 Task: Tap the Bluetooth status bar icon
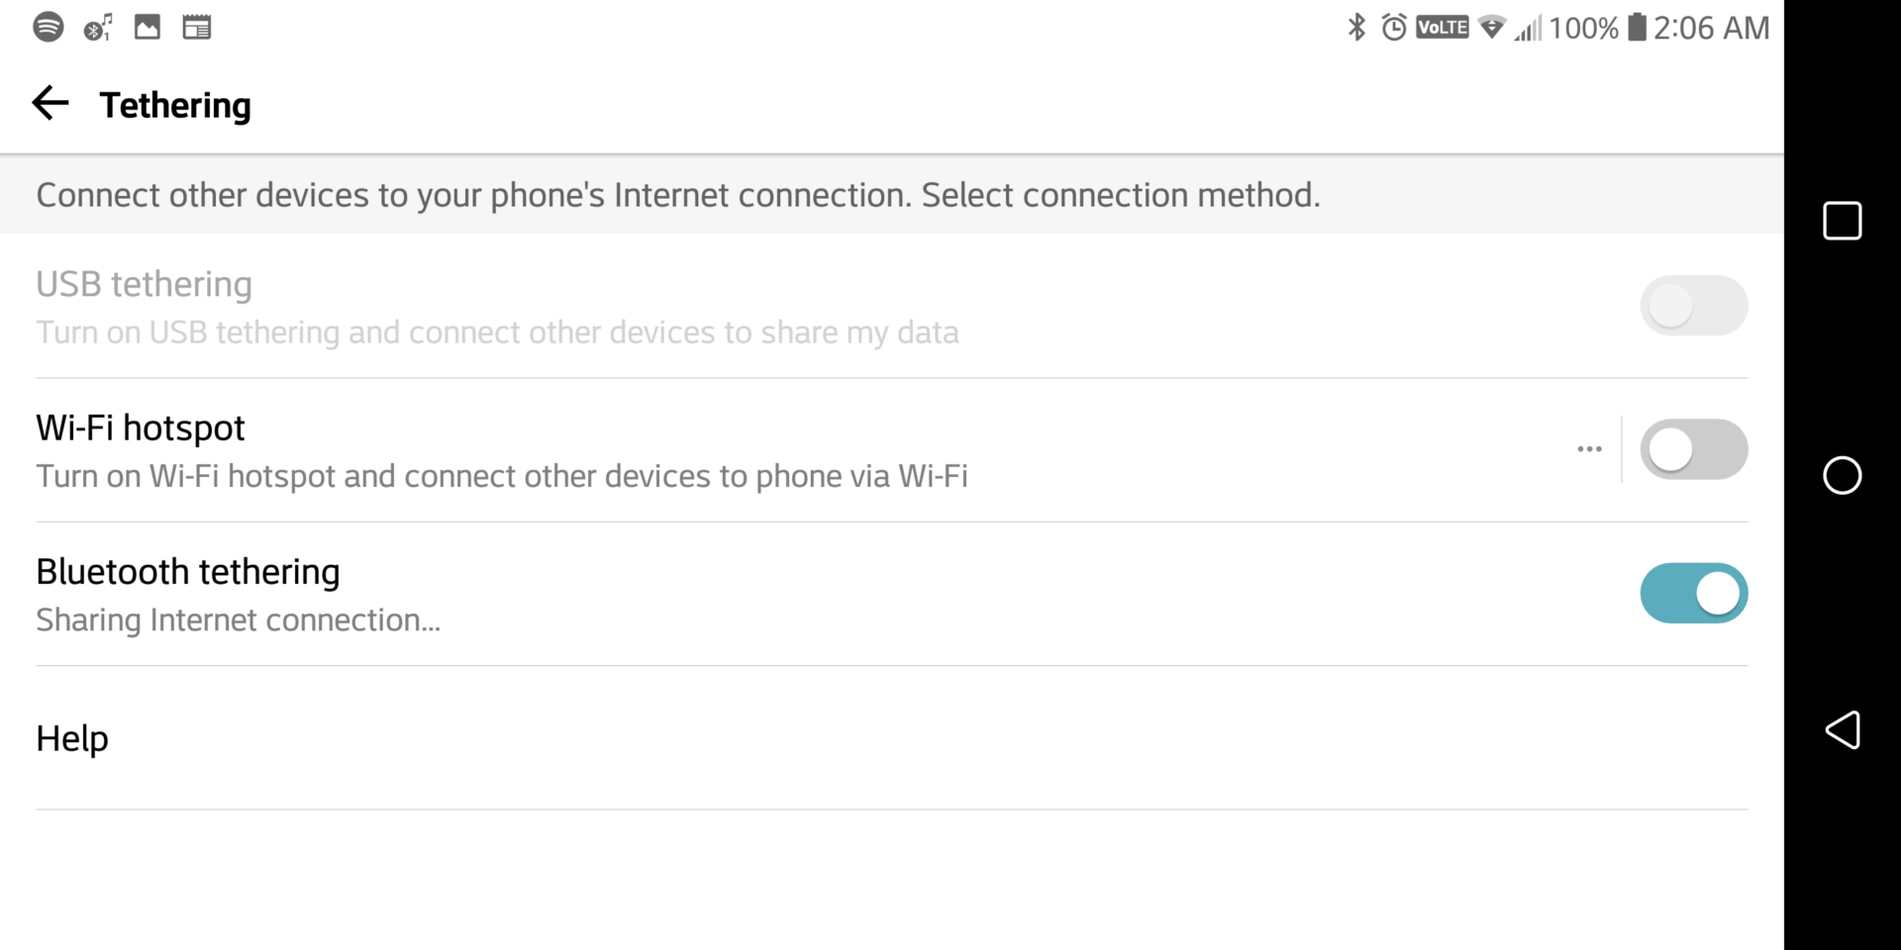[x=1355, y=27]
